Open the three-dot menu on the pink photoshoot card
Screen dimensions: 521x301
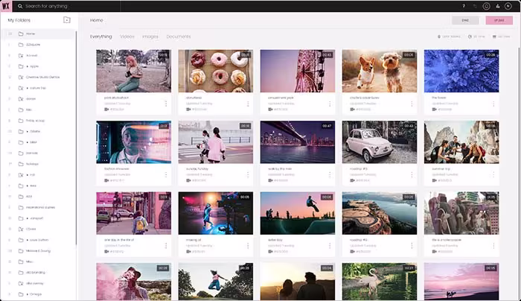[166, 104]
